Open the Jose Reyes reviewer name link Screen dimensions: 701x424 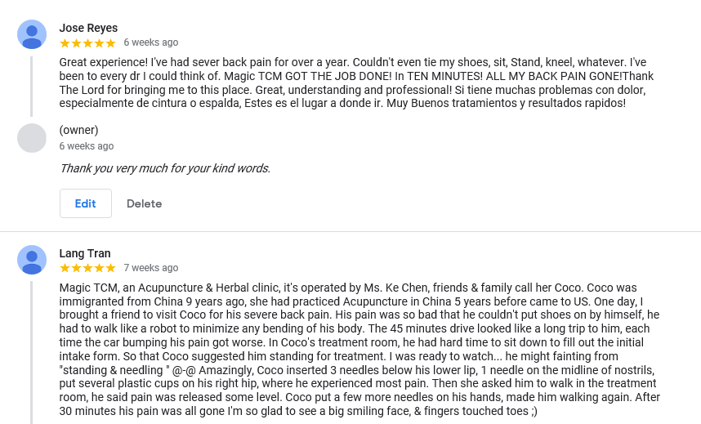88,28
